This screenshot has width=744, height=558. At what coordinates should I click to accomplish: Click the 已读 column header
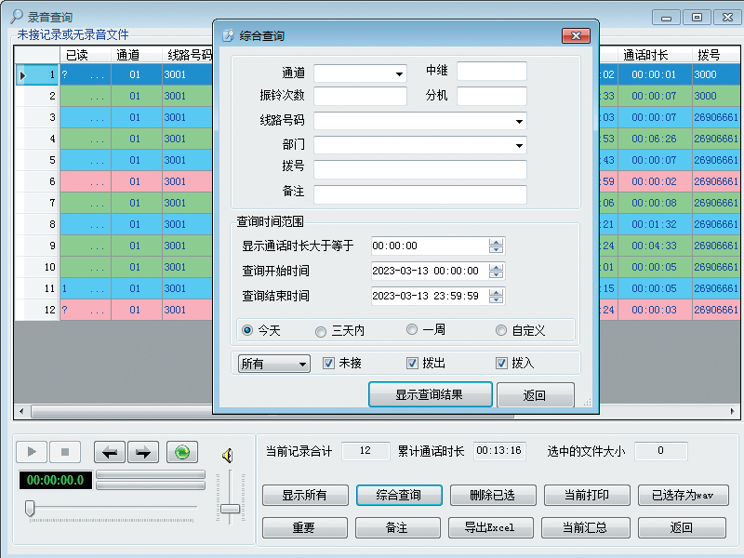click(86, 55)
